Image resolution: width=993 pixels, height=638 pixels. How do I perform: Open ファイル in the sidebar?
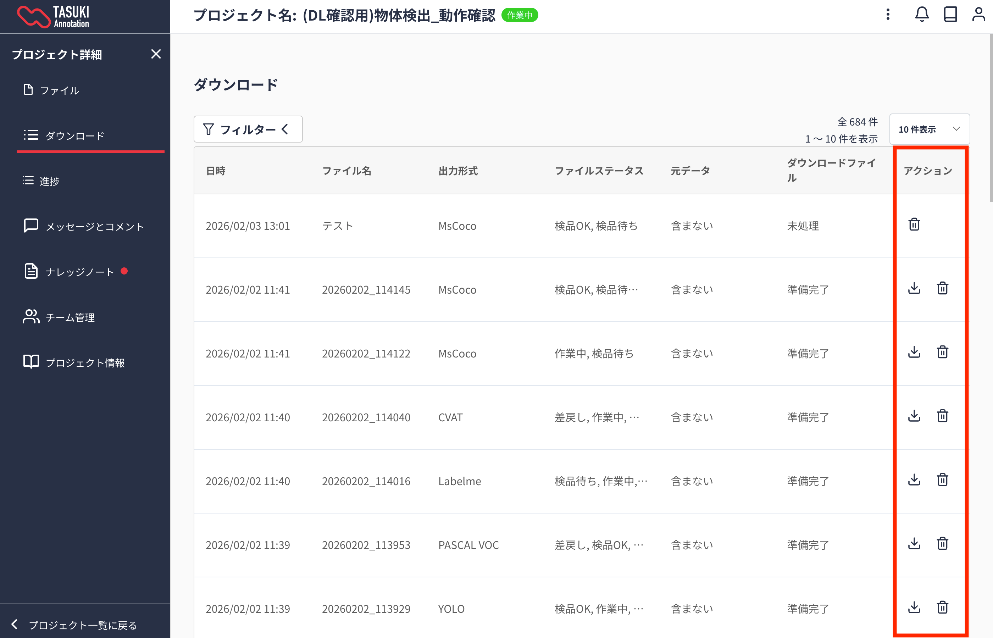click(x=59, y=90)
